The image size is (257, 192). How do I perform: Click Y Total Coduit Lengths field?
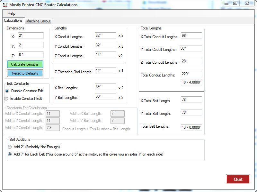pos(191,48)
